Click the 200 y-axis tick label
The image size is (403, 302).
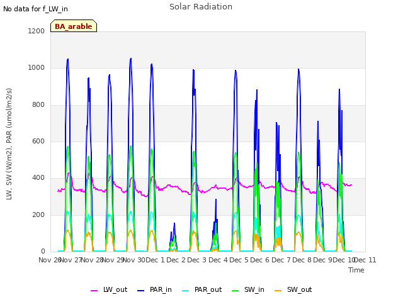pos(38,215)
